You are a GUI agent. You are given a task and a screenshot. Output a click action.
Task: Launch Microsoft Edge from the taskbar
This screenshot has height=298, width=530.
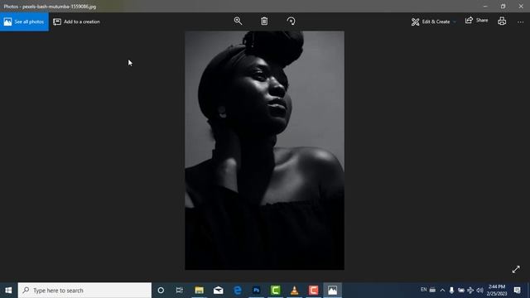click(238, 291)
